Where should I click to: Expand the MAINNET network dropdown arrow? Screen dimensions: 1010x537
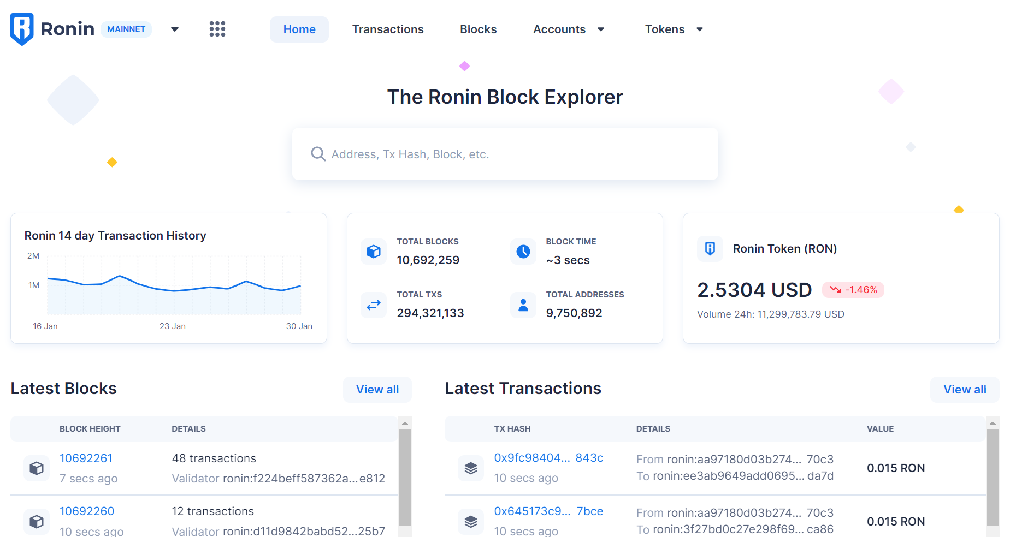click(x=175, y=29)
